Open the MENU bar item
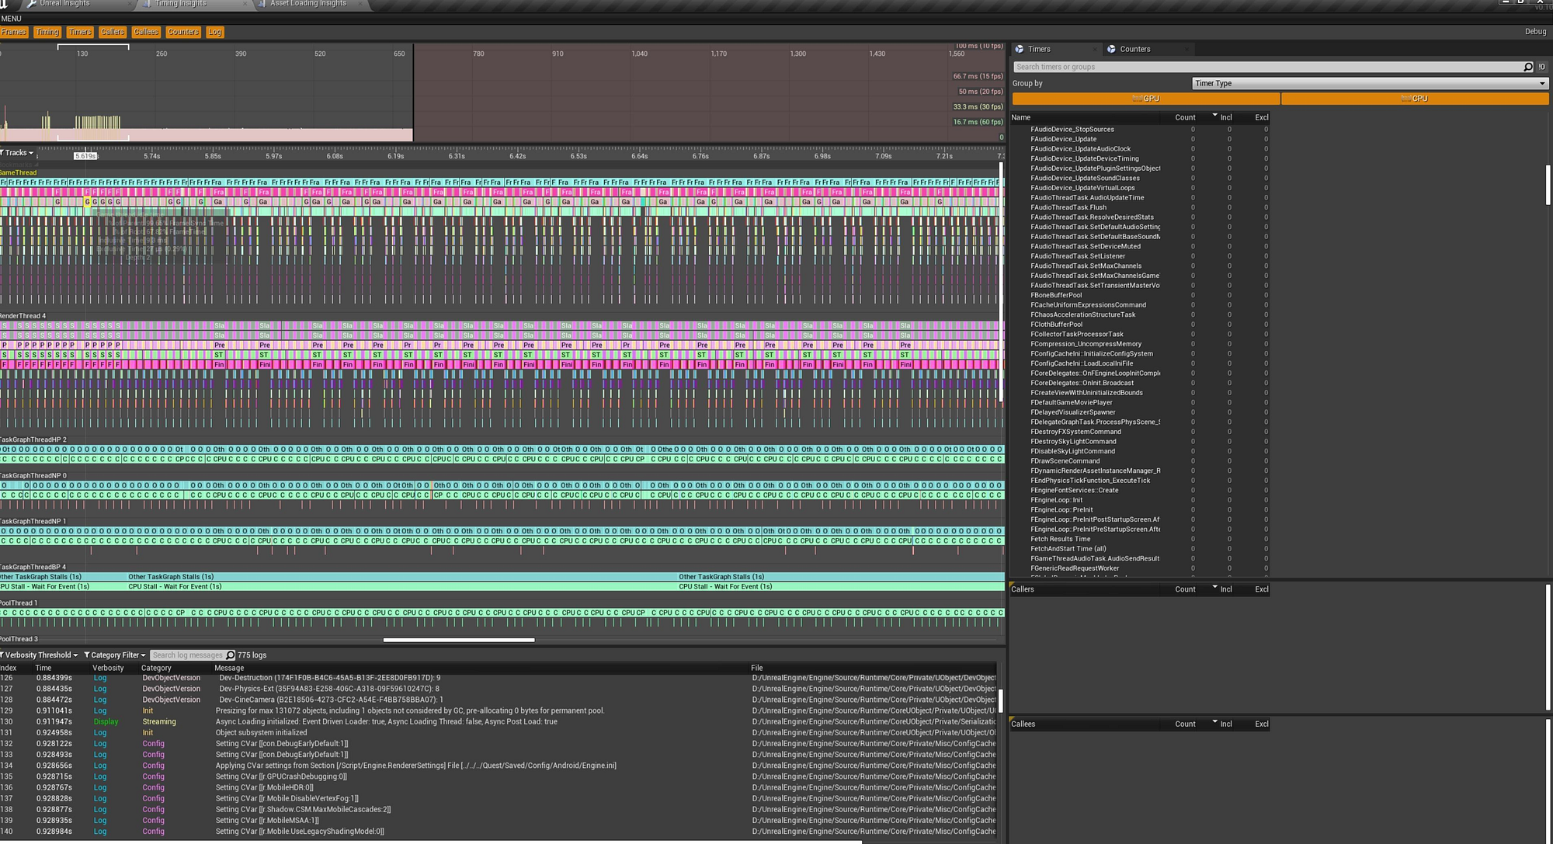The width and height of the screenshot is (1553, 844). 12,19
